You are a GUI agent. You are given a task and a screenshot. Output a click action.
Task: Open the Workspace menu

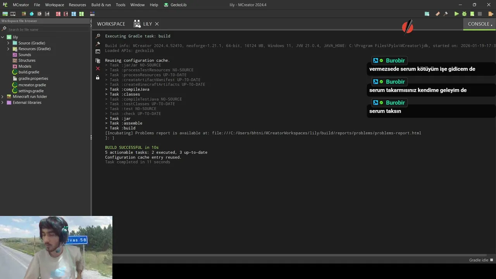click(x=55, y=5)
